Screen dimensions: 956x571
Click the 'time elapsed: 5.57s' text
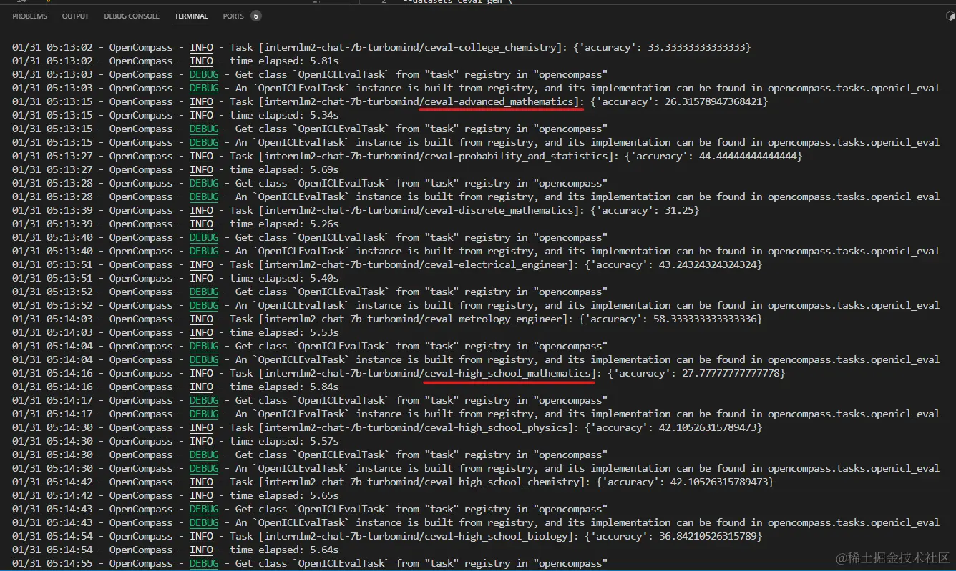pos(284,441)
